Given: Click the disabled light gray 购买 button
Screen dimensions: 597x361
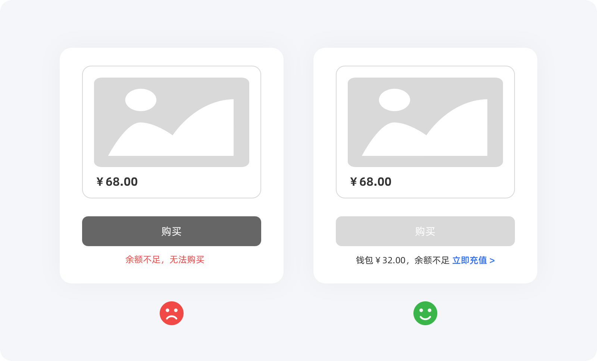Looking at the screenshot, I should coord(425,231).
